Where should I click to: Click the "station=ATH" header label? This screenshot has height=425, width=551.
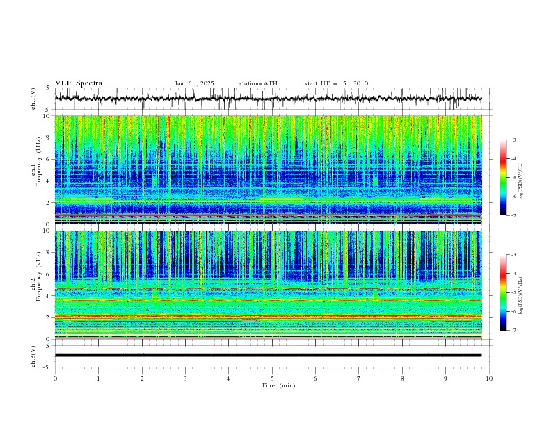(258, 83)
